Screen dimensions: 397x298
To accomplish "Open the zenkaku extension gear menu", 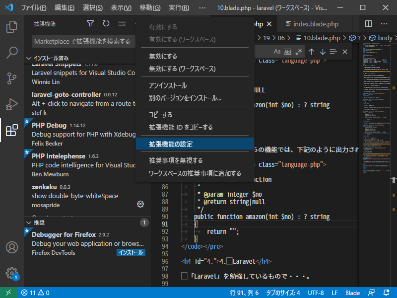I will coord(140,204).
